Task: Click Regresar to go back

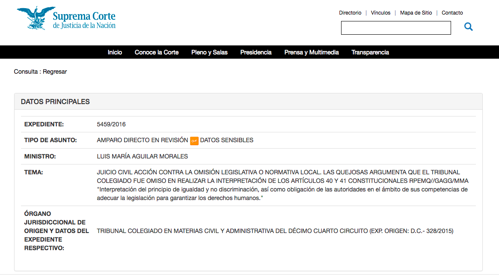Action: tap(55, 72)
